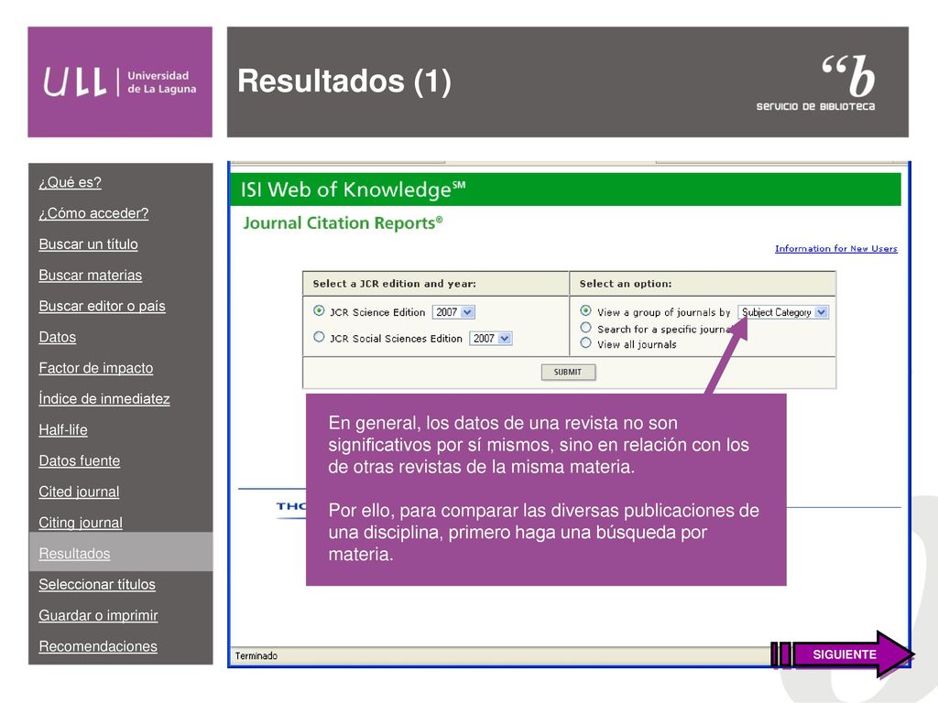Click the SUBMIT button
Screen dimensions: 938x703
tap(568, 372)
